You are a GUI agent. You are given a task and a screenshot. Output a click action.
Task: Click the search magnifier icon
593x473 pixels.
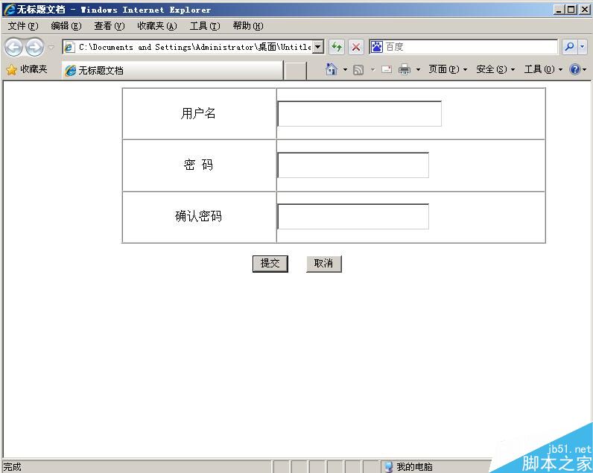570,47
